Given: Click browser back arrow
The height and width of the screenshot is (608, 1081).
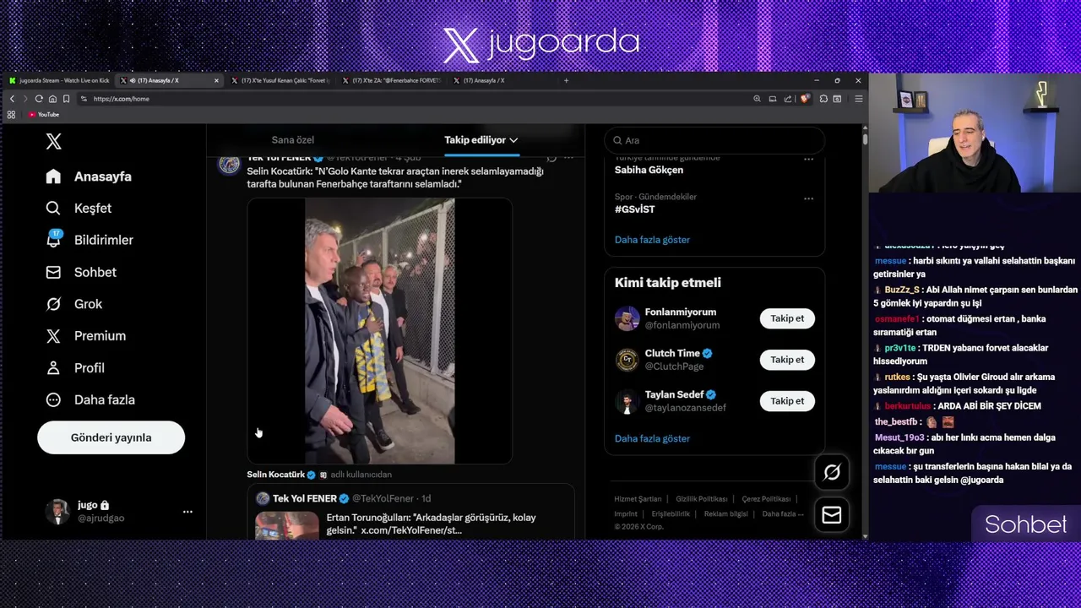Looking at the screenshot, I should 12,99.
